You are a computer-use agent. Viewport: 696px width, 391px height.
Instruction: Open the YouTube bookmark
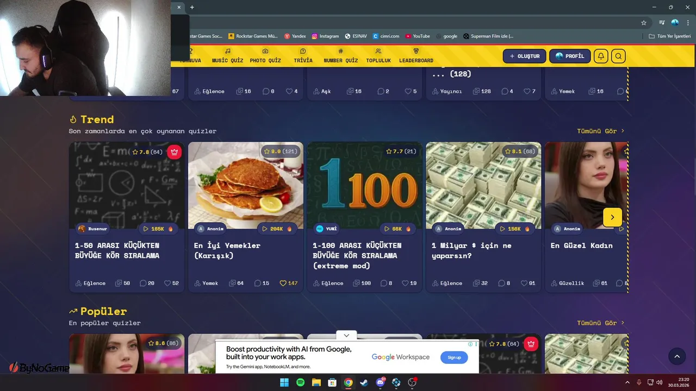pos(417,36)
